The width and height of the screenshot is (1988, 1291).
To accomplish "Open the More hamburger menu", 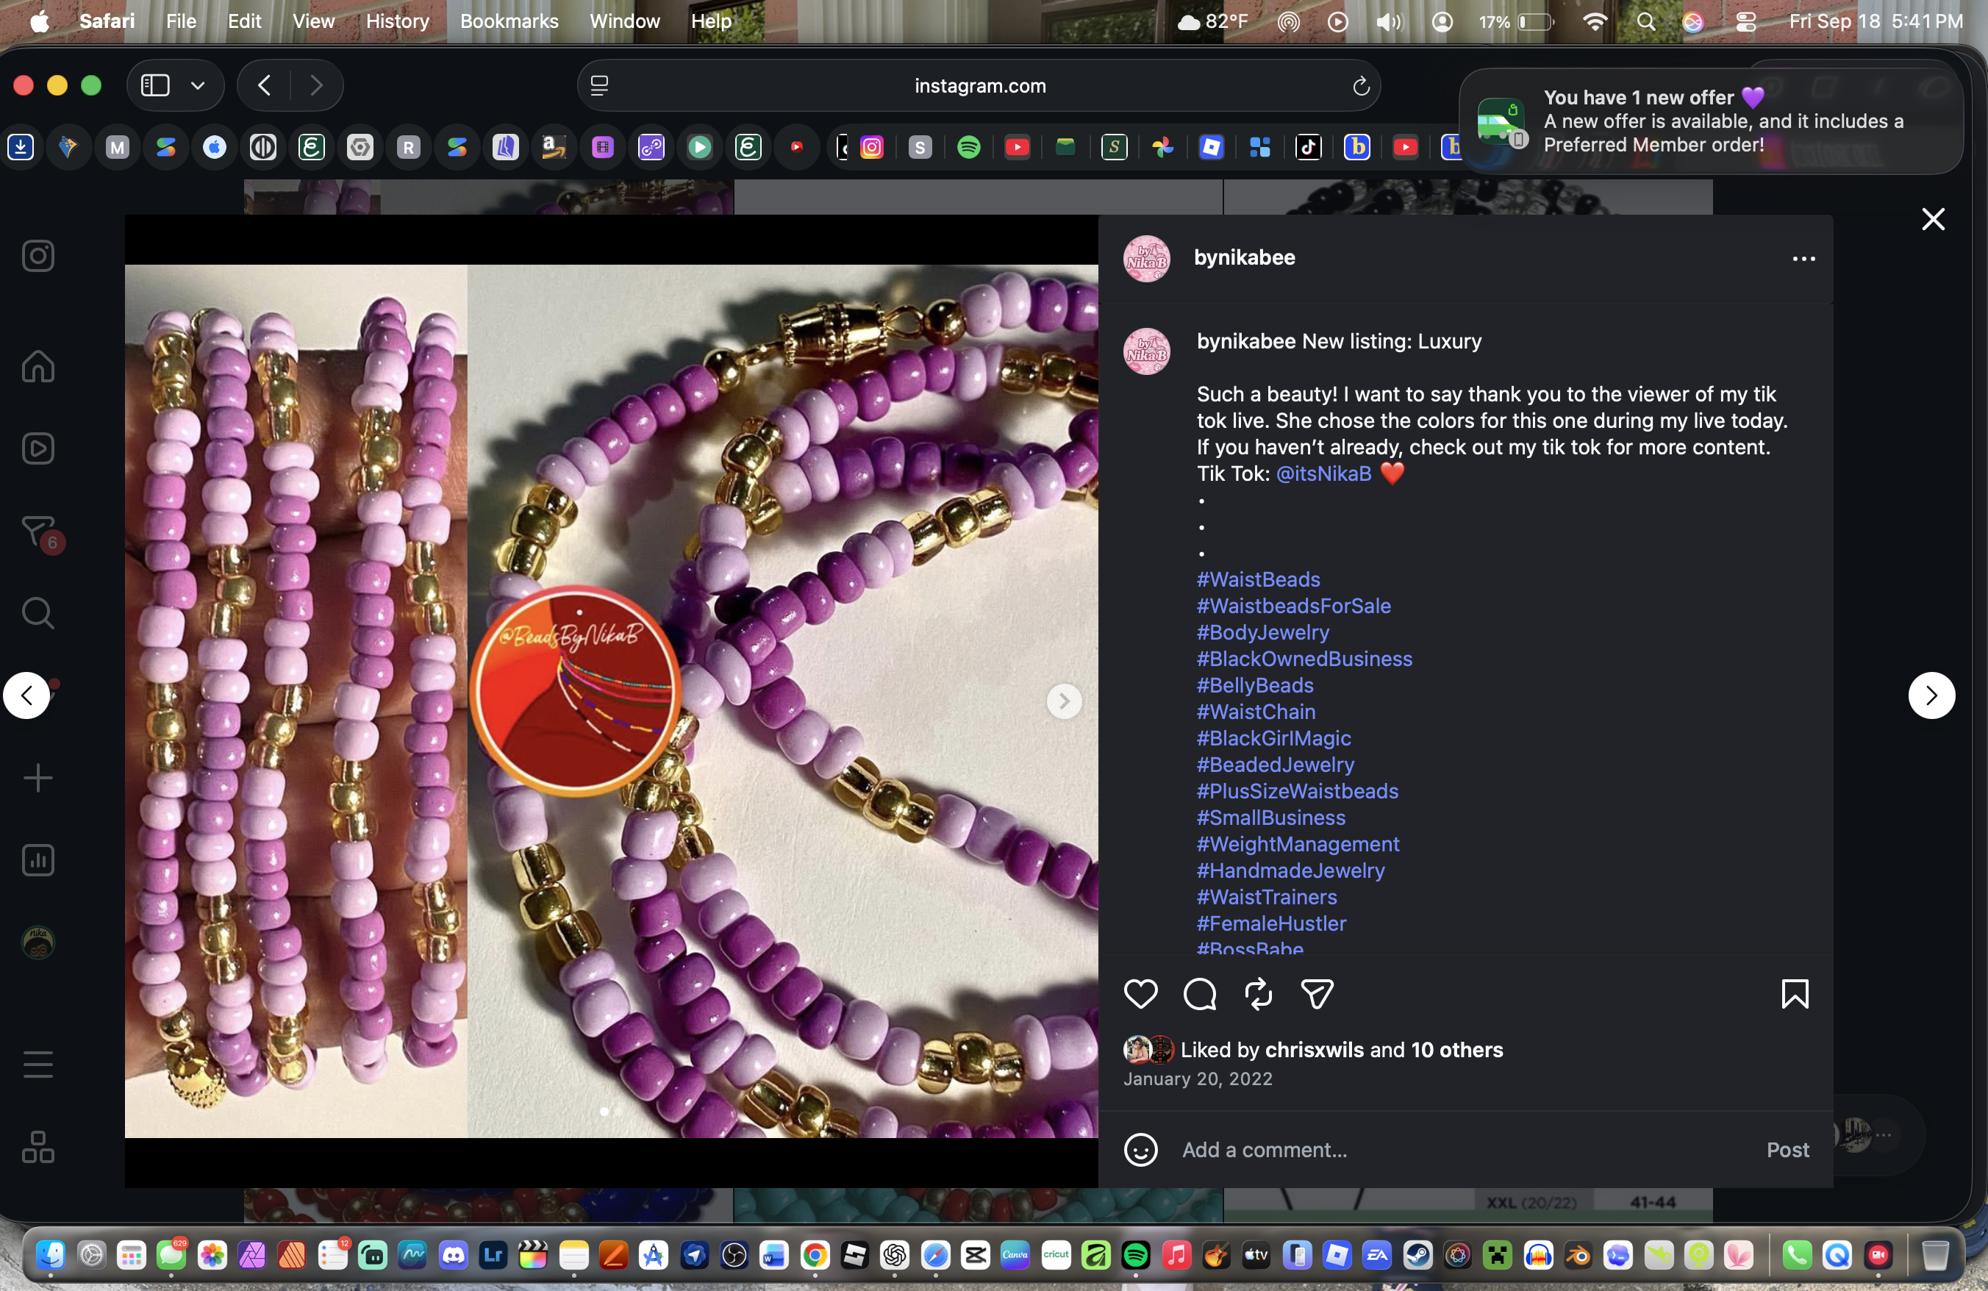I will pos(38,1065).
